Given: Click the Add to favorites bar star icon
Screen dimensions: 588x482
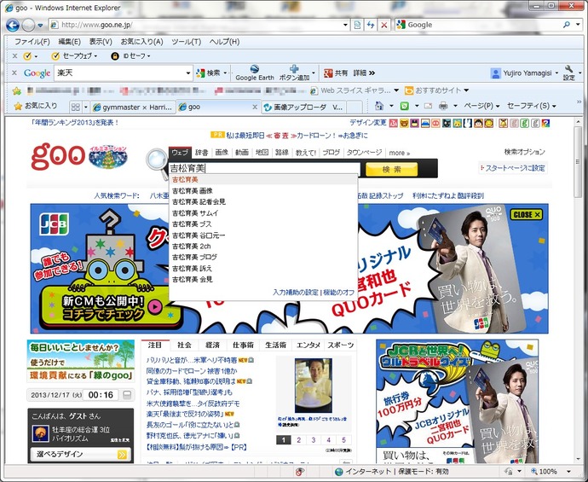Looking at the screenshot, I should (17, 90).
